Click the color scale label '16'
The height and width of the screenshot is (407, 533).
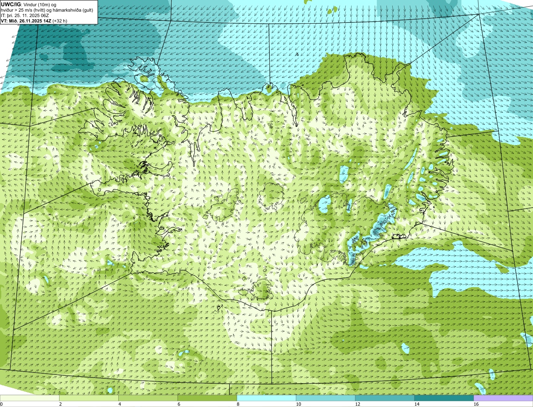pyautogui.click(x=476, y=404)
